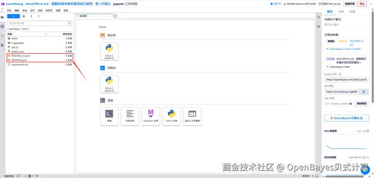Open the debugger bug icon on right sidebar
374x178 pixels.
(319, 26)
